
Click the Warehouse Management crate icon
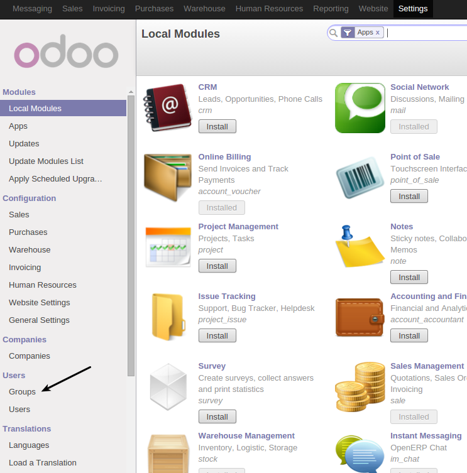click(168, 454)
